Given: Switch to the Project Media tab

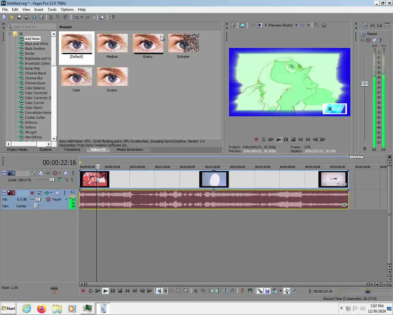Looking at the screenshot, I should click(x=17, y=150).
